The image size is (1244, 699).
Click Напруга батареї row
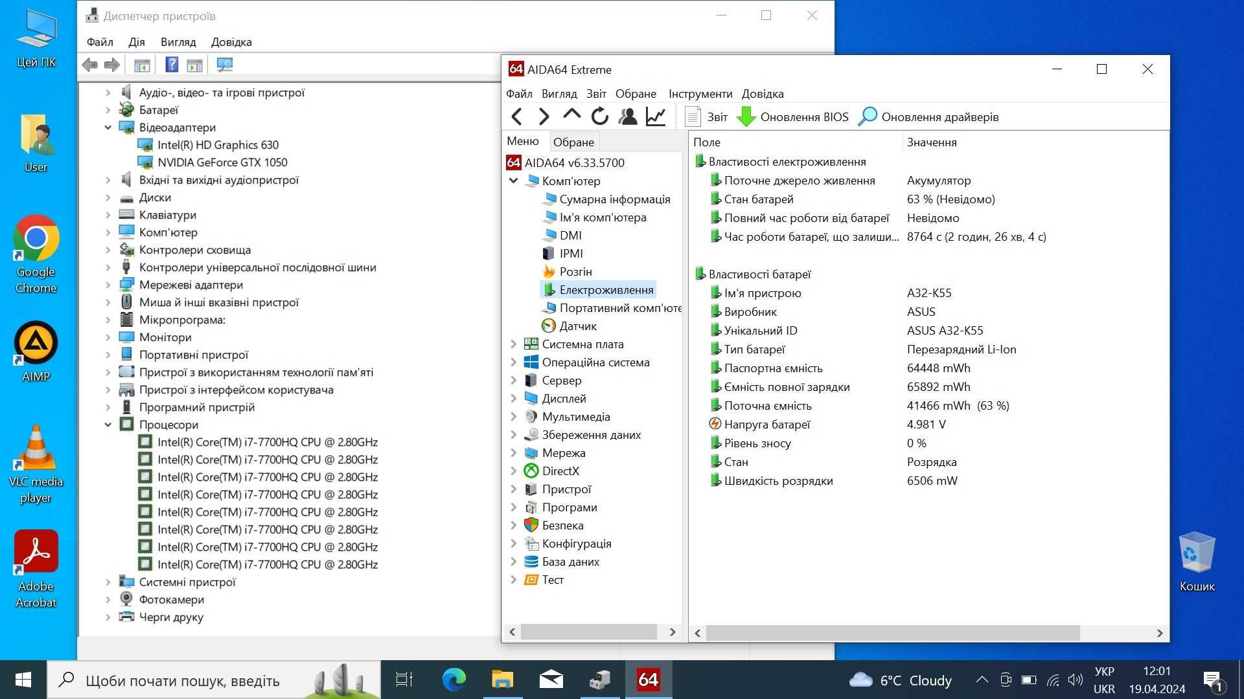coord(928,424)
